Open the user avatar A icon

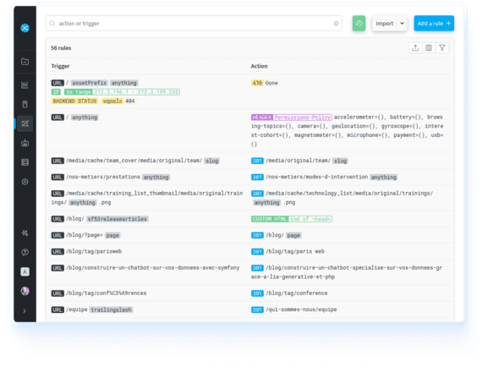coord(25,271)
